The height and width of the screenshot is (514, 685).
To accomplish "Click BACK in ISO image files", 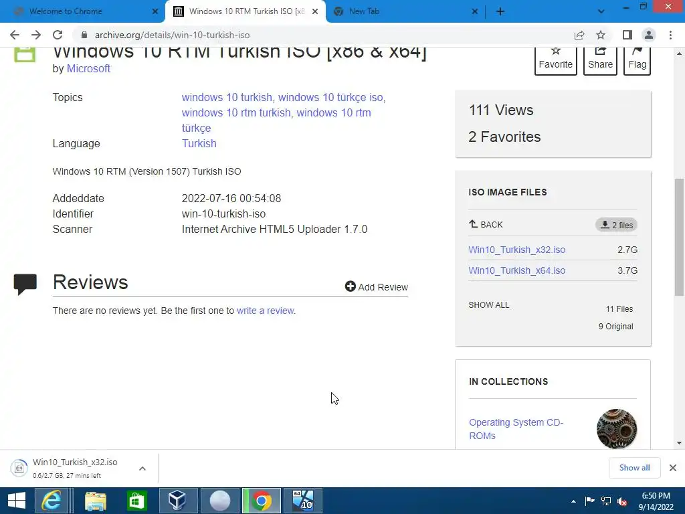I will tap(486, 225).
